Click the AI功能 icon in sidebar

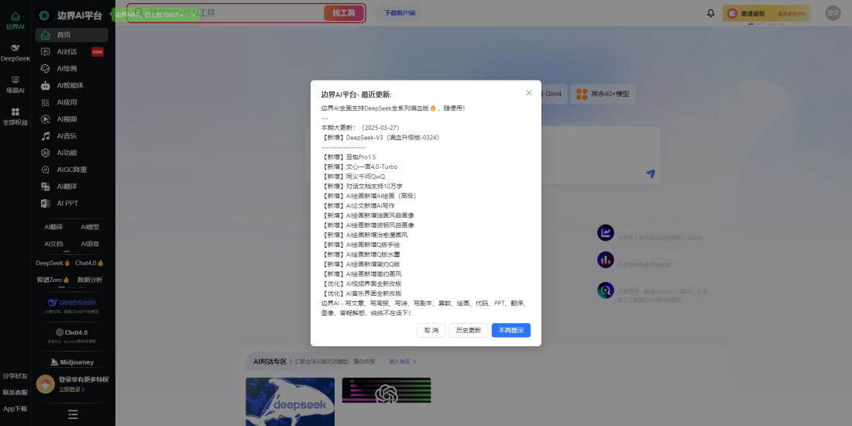coord(46,153)
